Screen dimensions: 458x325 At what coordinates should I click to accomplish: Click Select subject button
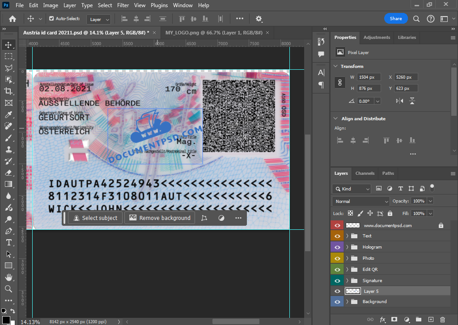coord(95,218)
